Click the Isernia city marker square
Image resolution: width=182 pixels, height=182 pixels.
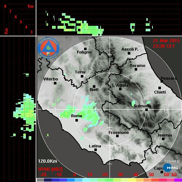(x=163, y=139)
